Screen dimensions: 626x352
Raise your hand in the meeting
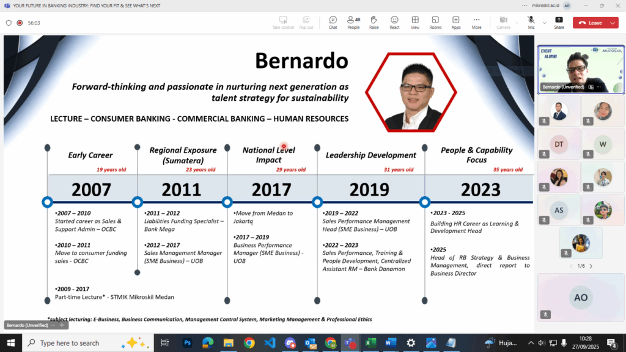click(x=374, y=23)
